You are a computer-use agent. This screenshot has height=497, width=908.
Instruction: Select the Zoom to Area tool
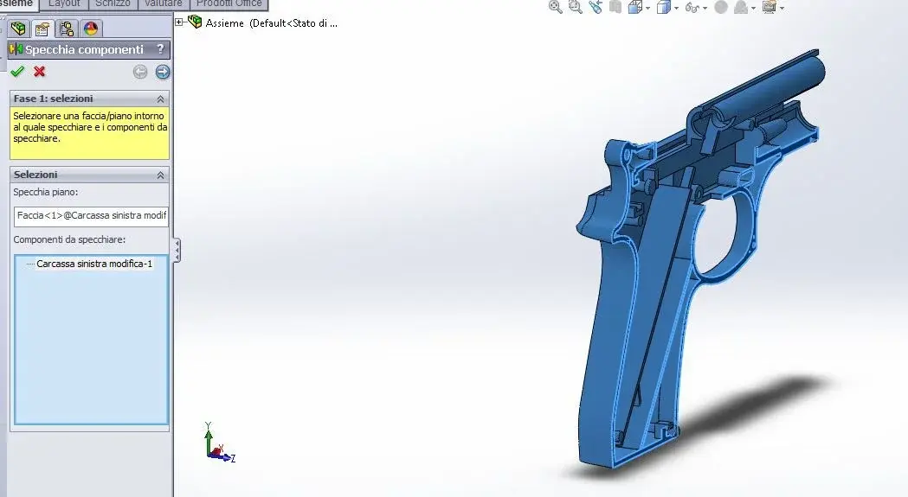576,7
